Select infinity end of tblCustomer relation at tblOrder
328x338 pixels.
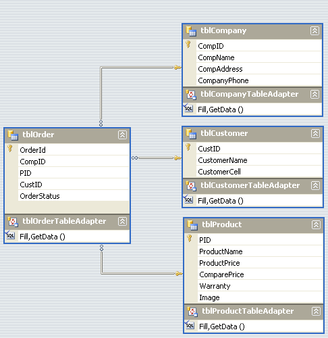pyautogui.click(x=135, y=158)
